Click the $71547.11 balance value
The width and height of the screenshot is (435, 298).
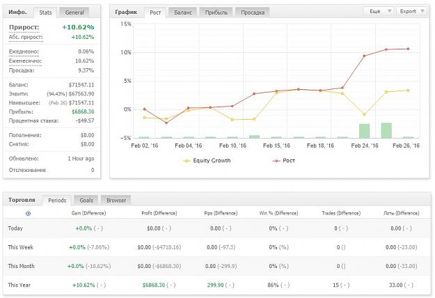click(x=81, y=85)
